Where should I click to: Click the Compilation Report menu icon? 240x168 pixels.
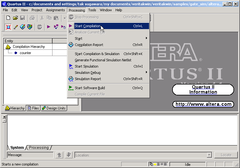pos(71,45)
